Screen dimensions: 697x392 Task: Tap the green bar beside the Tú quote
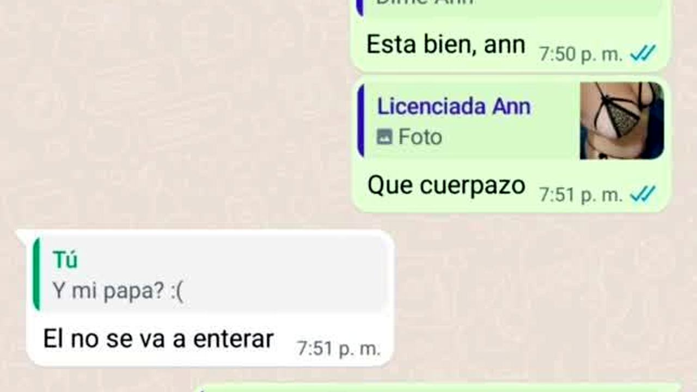tap(36, 275)
